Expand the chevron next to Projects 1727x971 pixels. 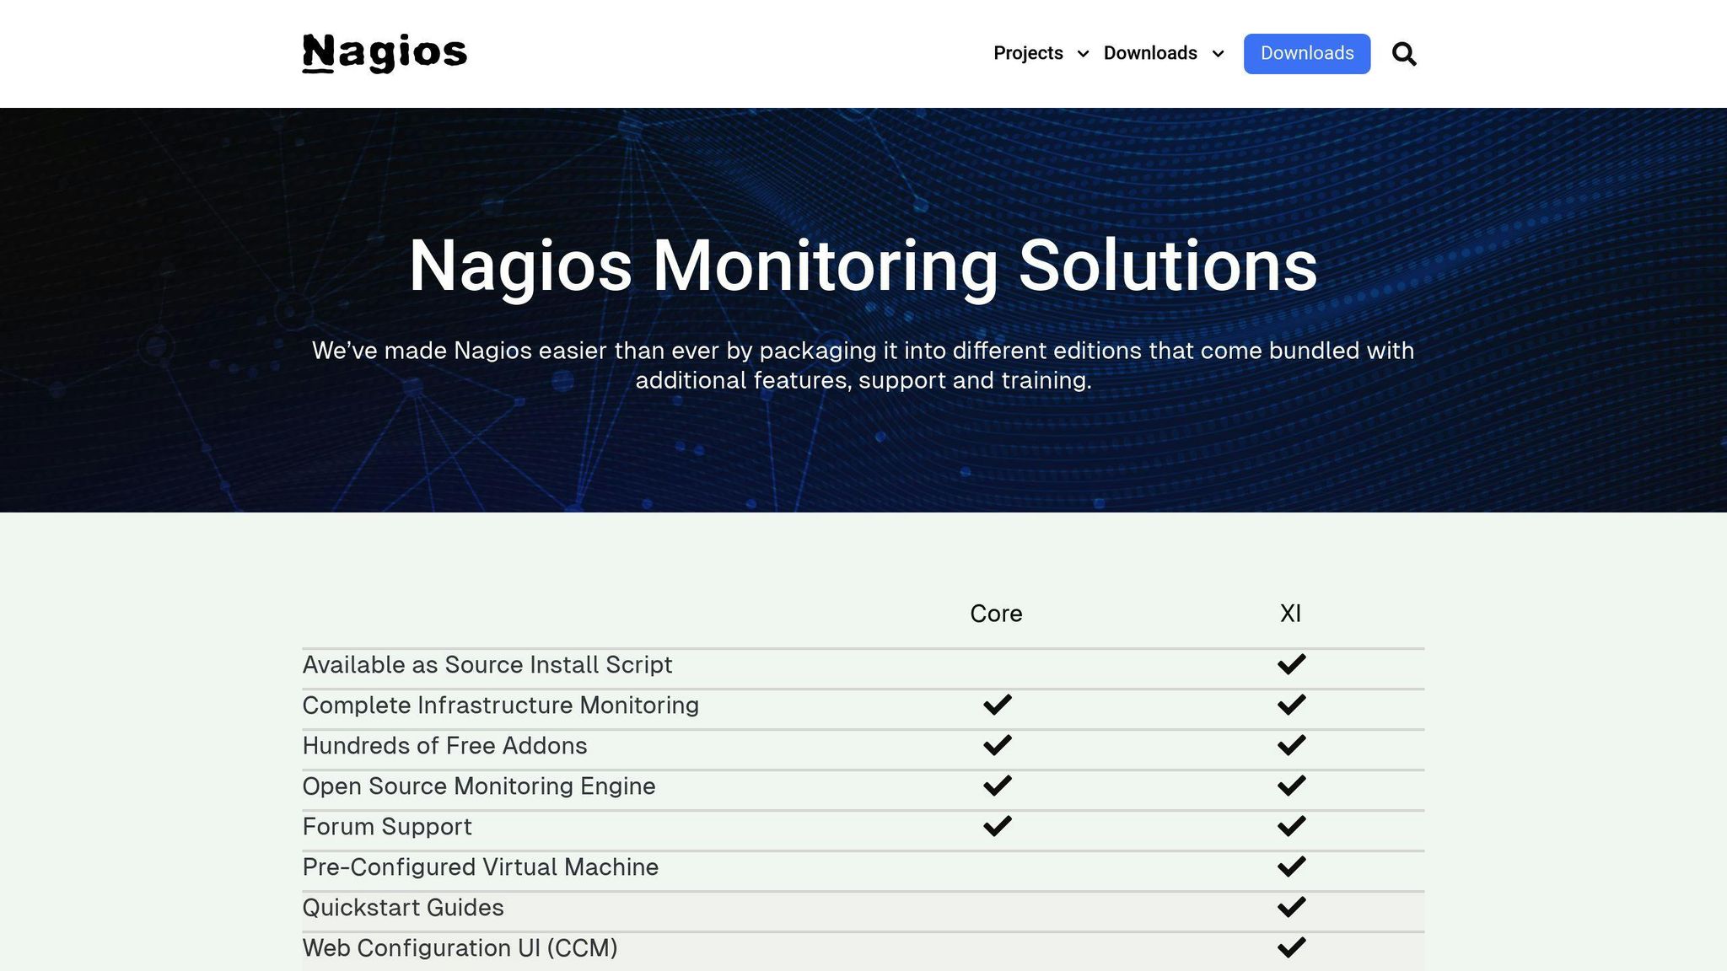(1084, 54)
